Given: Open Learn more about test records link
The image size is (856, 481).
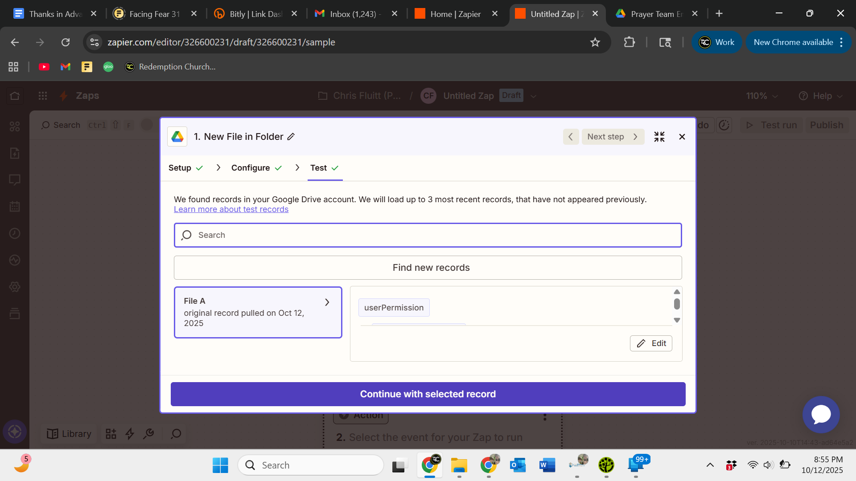Looking at the screenshot, I should [231, 209].
